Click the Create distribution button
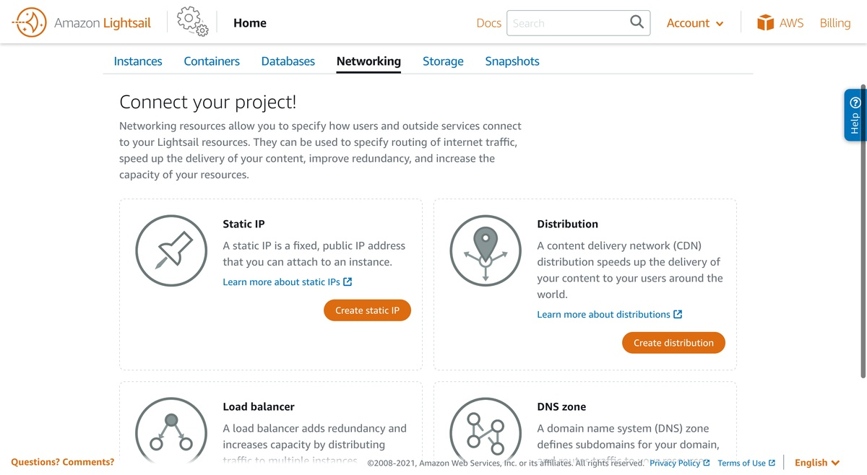The width and height of the screenshot is (867, 475). coord(673,343)
